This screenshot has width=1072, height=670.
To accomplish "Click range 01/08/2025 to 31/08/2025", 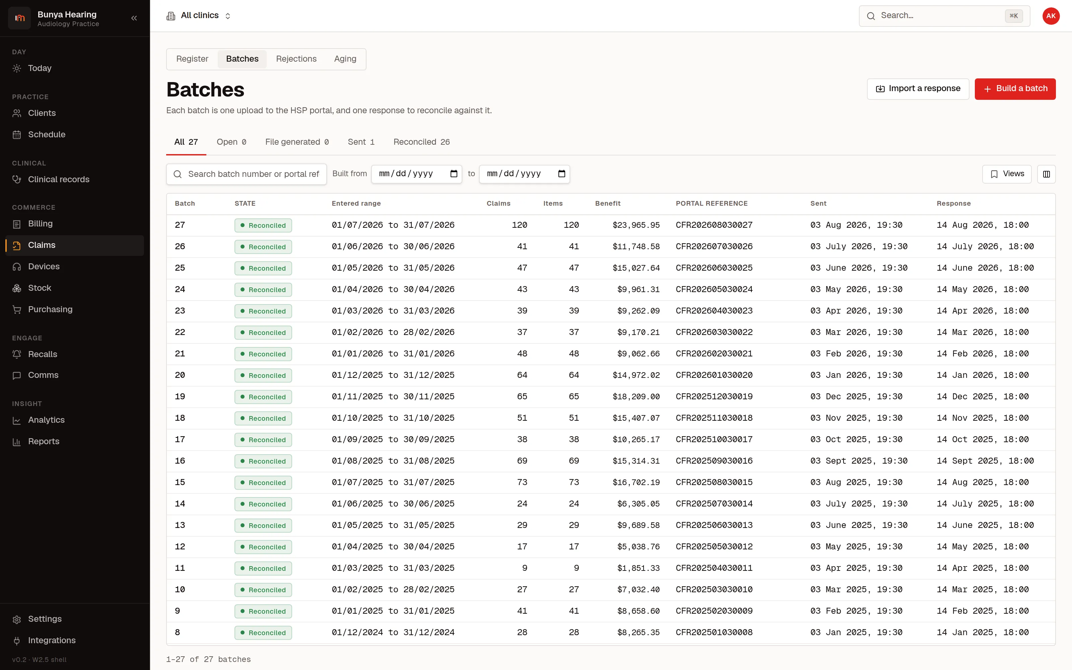I will (393, 461).
